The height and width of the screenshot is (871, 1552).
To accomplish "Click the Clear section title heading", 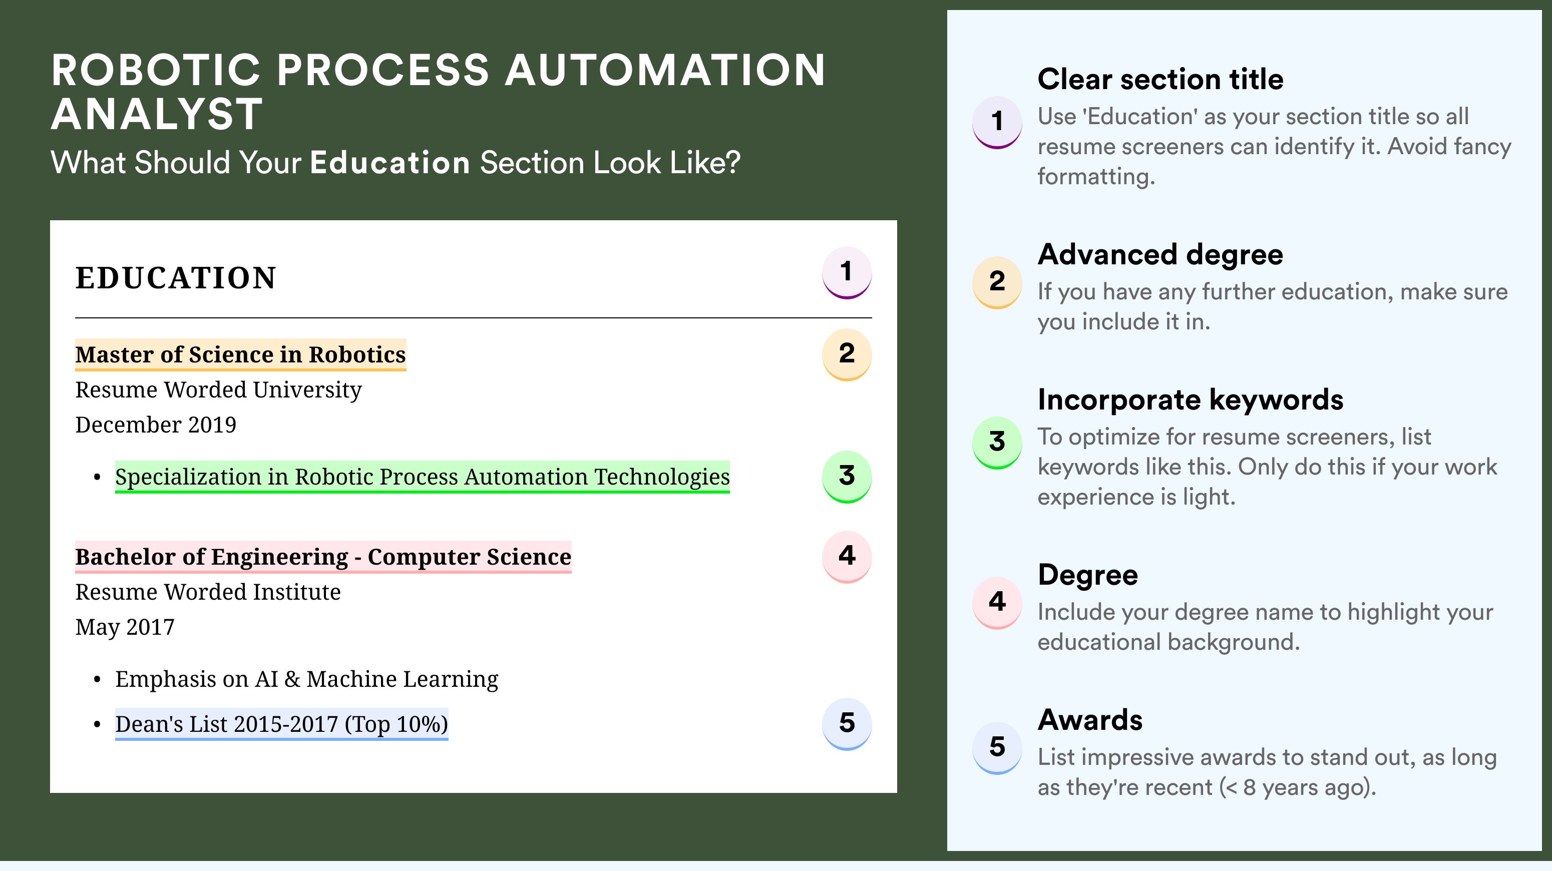I will pos(1160,79).
